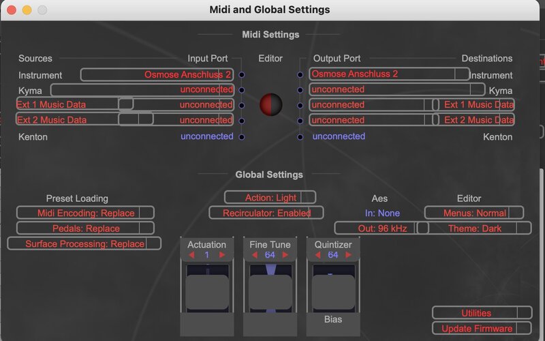Viewport: 545px width, 341px height.
Task: Increase Quintizer value with right arrow
Action: pyautogui.click(x=348, y=255)
